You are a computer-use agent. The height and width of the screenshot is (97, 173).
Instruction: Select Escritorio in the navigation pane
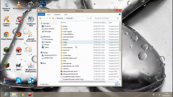(48, 26)
